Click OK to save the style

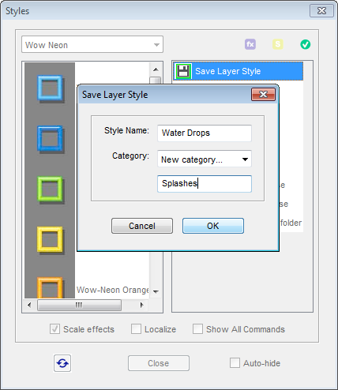click(213, 226)
